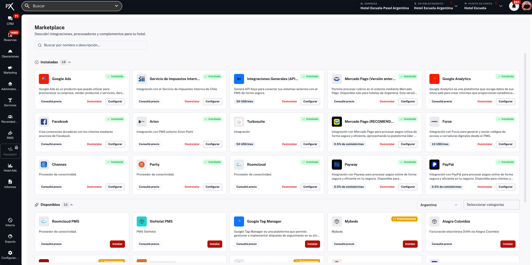Image resolution: width=532 pixels, height=265 pixels.
Task: Click the Roomcloud app icon in Instaladas
Action: coord(239,165)
